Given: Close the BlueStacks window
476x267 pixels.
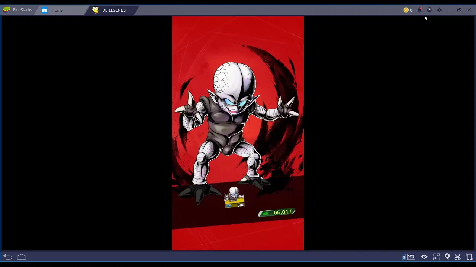Looking at the screenshot, I should (x=469, y=10).
